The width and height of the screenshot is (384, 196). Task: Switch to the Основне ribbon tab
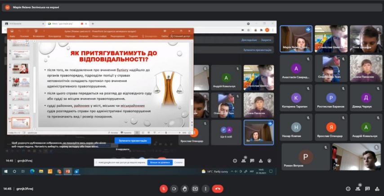coord(24,36)
